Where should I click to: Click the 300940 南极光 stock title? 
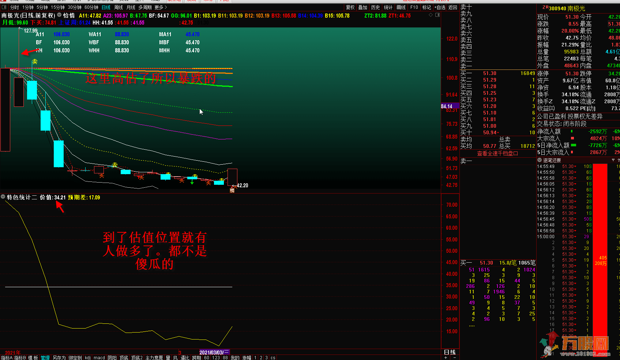[x=567, y=8]
